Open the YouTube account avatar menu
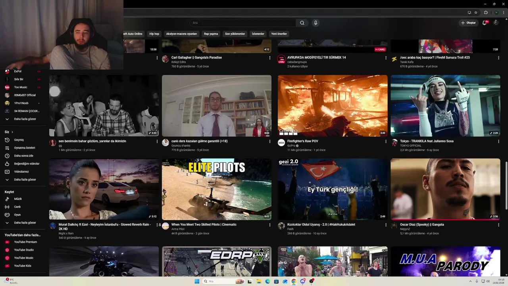This screenshot has height=286, width=508. coord(496,23)
